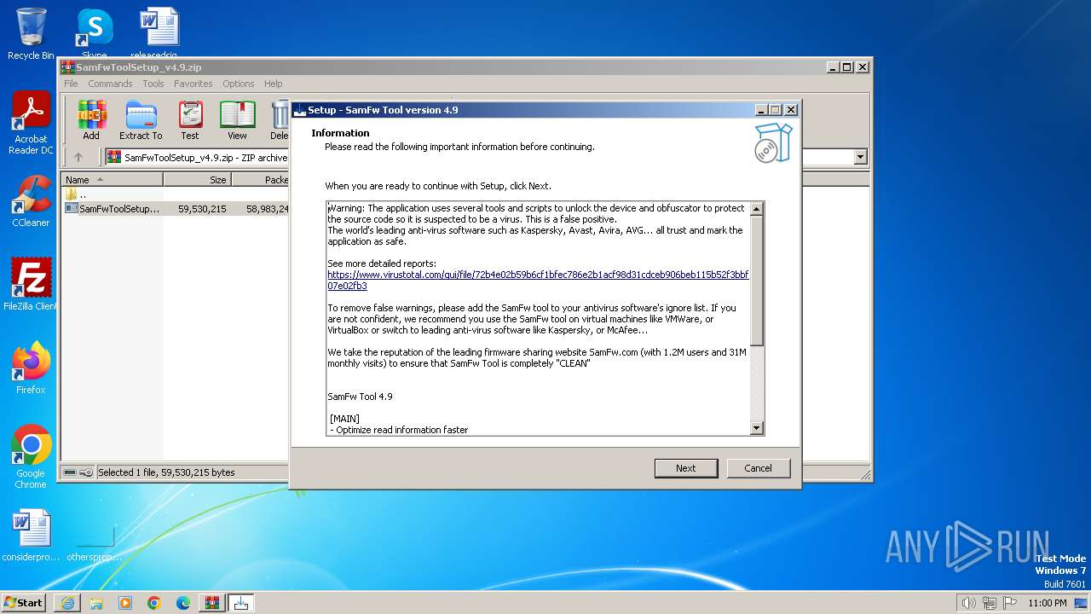Screen dimensions: 1091x614
Task: Click the information box scroll up arrow
Action: tap(756, 209)
